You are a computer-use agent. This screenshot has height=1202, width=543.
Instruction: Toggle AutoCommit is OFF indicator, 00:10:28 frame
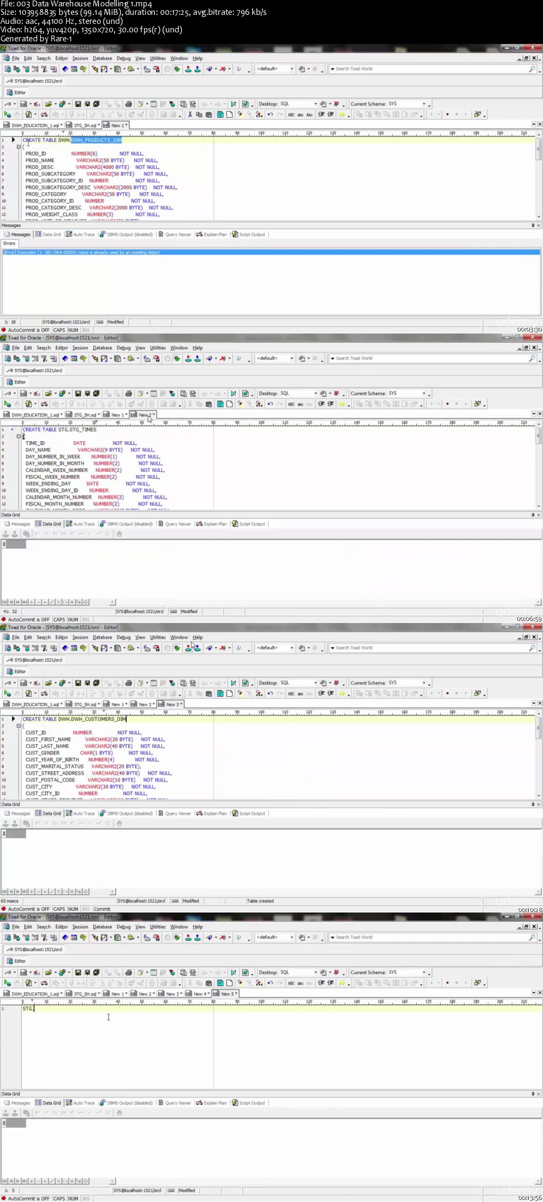pos(25,909)
